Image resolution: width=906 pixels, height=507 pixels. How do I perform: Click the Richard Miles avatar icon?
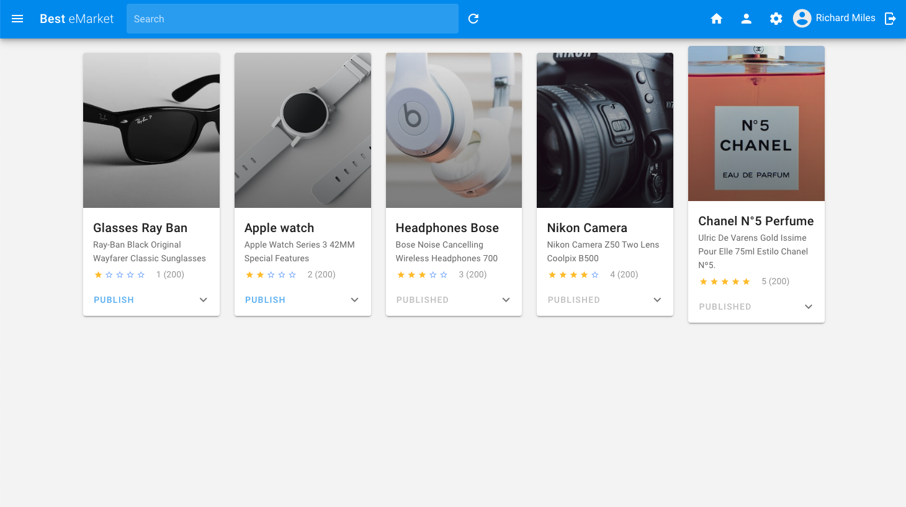point(802,19)
